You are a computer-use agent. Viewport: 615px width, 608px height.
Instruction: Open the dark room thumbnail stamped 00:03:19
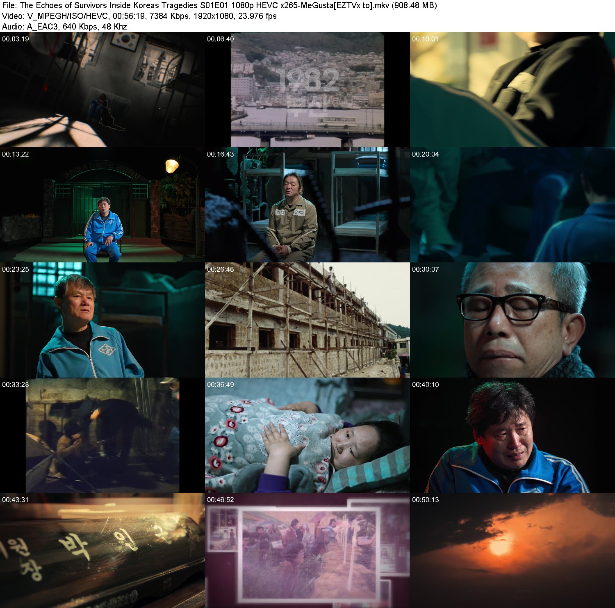pos(102,89)
